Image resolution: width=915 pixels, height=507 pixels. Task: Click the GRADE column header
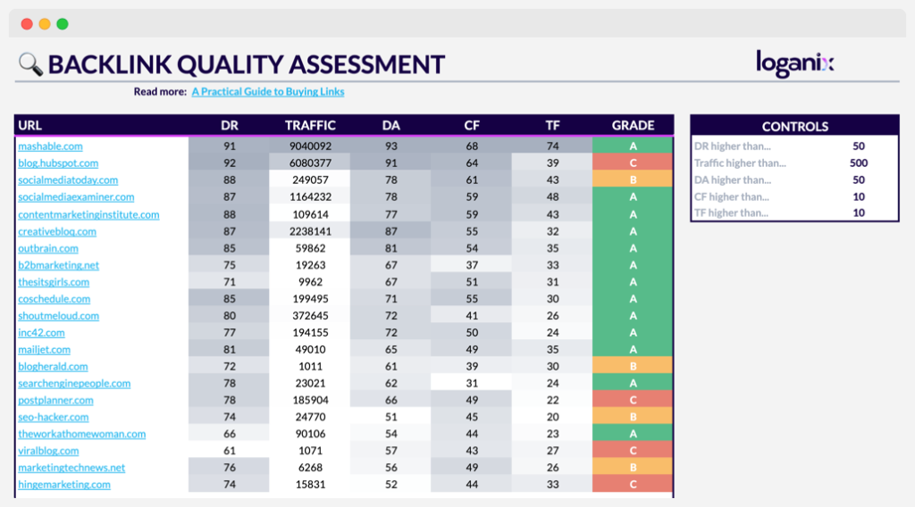coord(633,126)
